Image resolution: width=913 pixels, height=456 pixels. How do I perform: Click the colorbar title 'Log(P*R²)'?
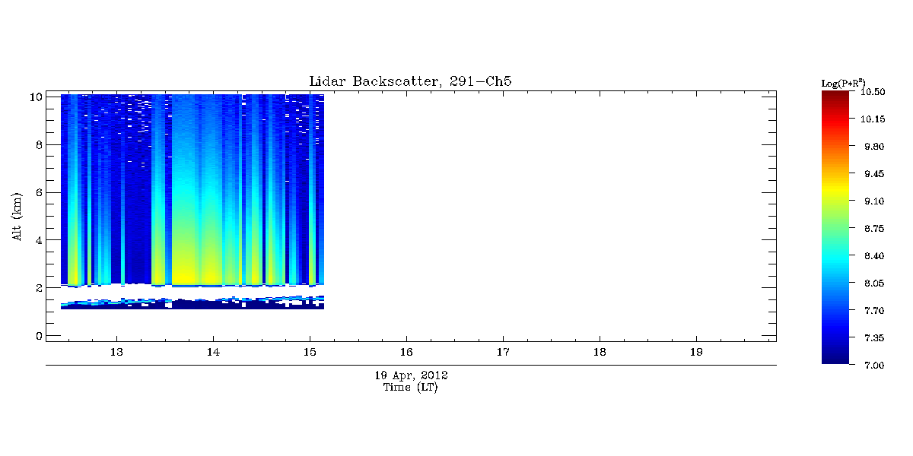click(x=843, y=83)
